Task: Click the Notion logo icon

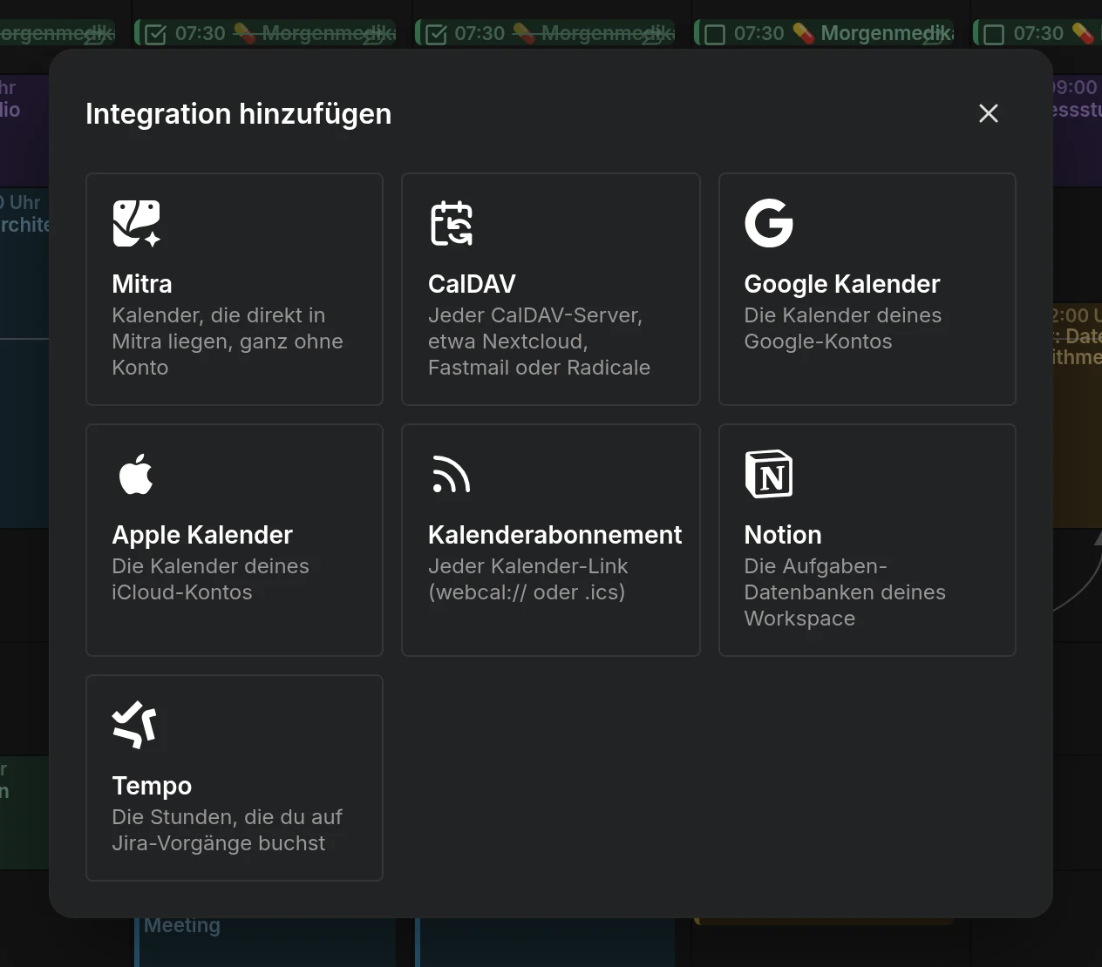Action: [x=769, y=474]
